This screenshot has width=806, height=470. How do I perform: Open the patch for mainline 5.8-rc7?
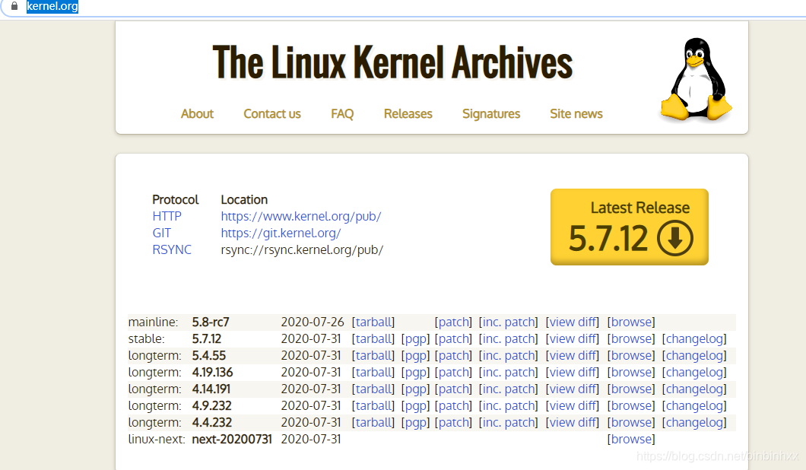click(453, 322)
